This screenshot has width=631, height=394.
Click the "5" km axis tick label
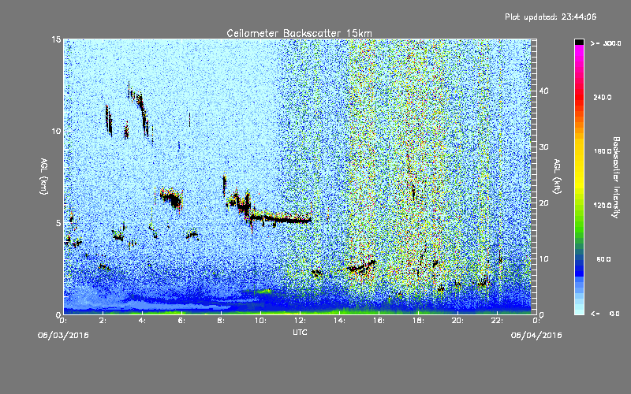pos(58,223)
